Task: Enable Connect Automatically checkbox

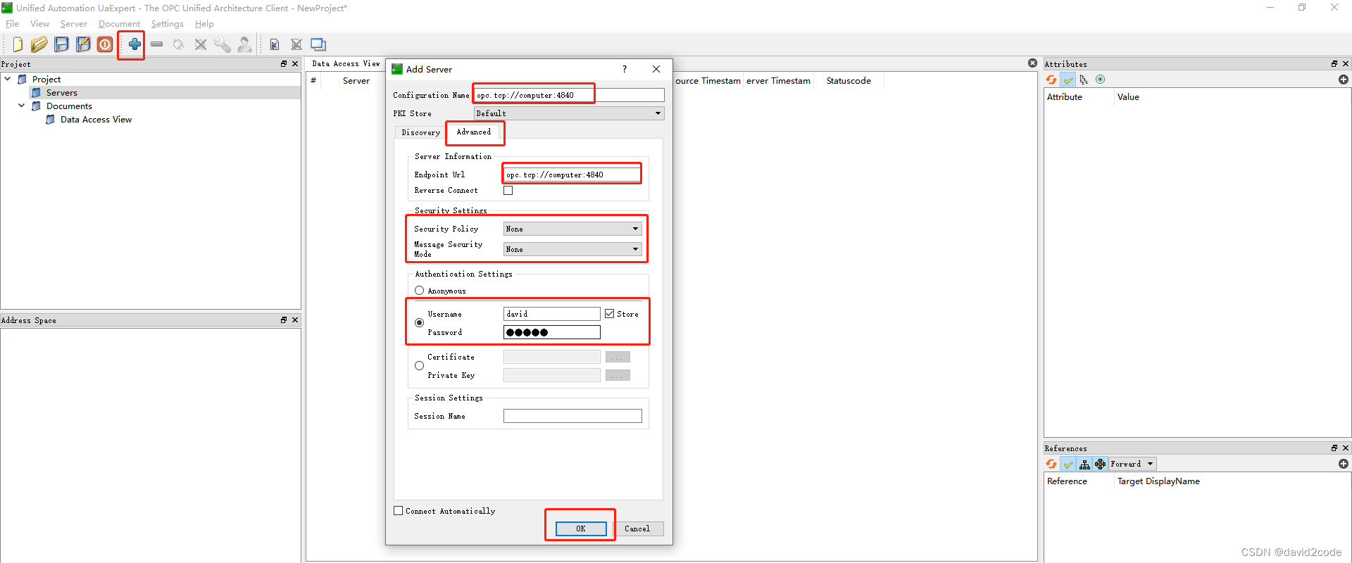Action: [399, 511]
